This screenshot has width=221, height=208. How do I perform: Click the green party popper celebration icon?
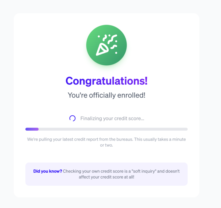[107, 45]
